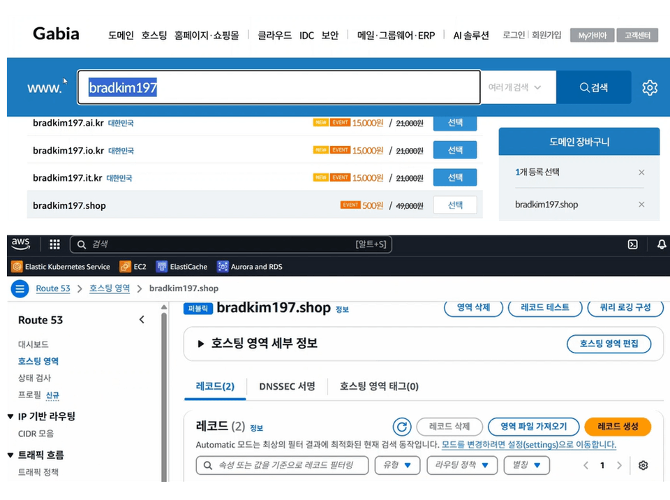Toggle the Route 53 hamburger navigation menu

coord(20,288)
